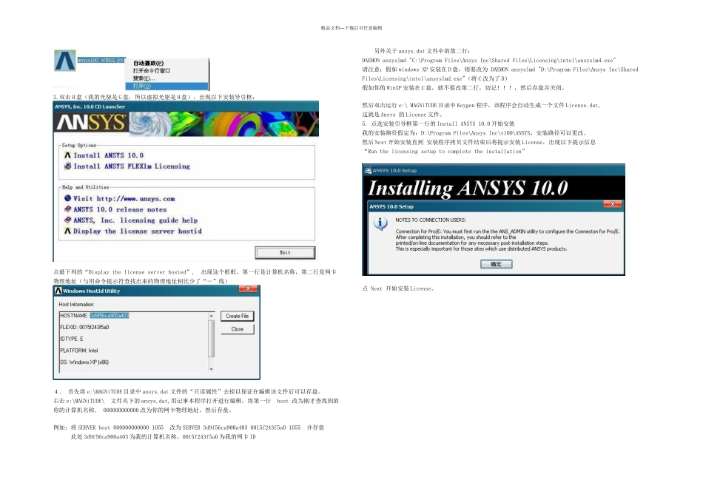Click the icon beside Install ANSYS FLEXlm Licensing
The height and width of the screenshot is (497, 703).
pyautogui.click(x=67, y=166)
